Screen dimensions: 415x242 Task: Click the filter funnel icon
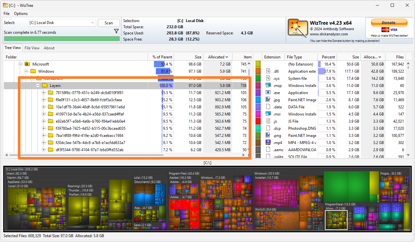click(x=116, y=31)
